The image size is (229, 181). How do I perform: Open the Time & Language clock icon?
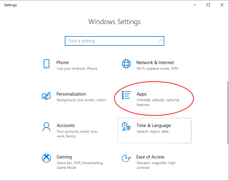tap(126, 127)
